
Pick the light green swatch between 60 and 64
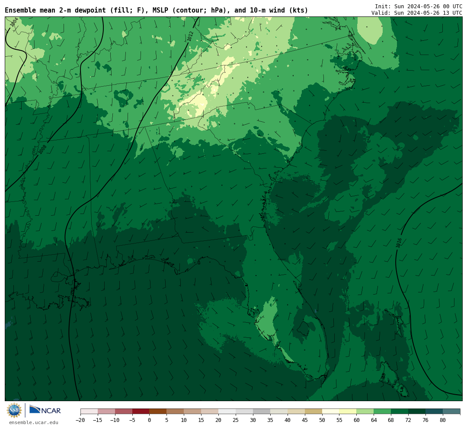coord(365,411)
